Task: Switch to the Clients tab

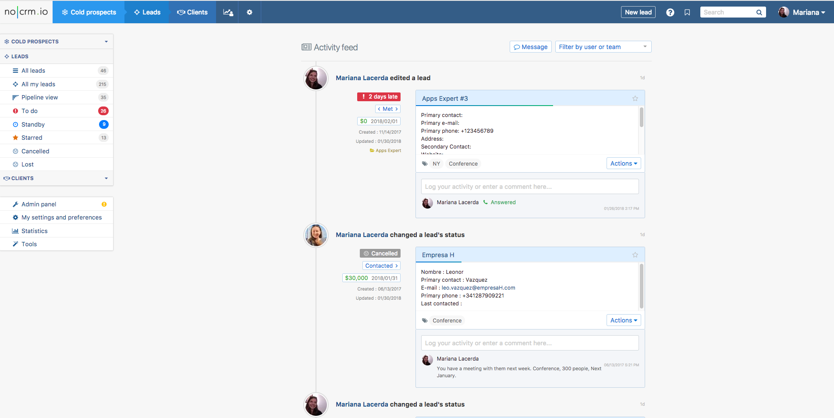Action: tap(192, 12)
